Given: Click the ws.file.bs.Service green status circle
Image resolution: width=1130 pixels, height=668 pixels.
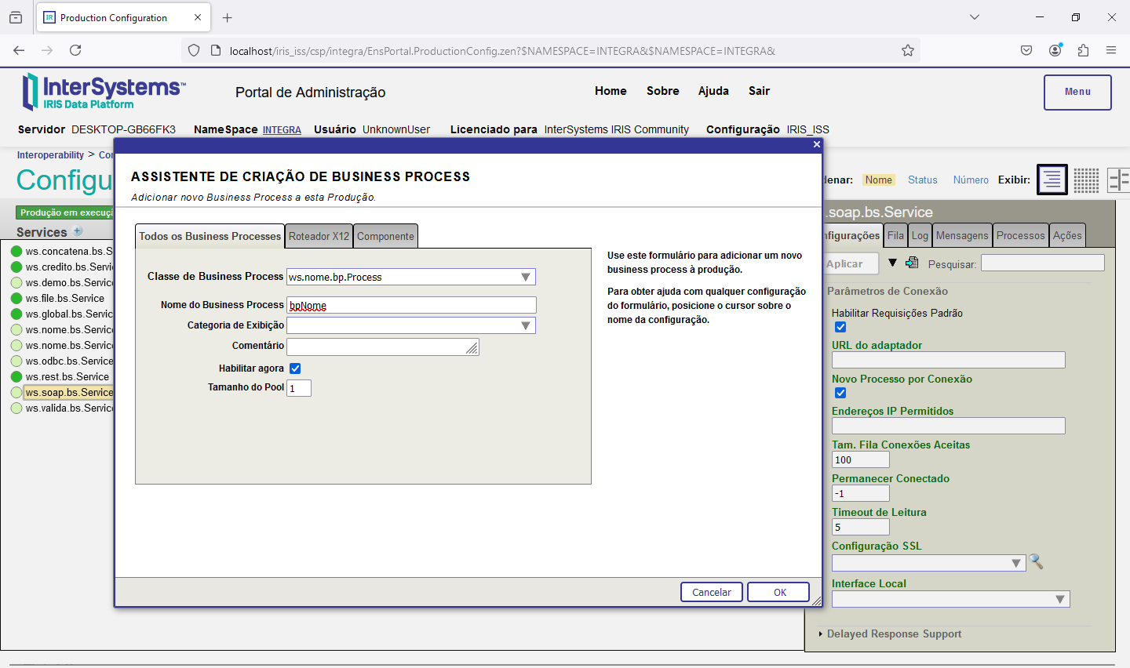Looking at the screenshot, I should tap(16, 299).
